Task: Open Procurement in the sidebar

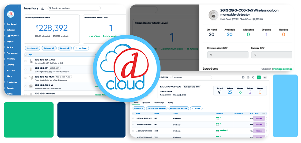Action: [12, 53]
